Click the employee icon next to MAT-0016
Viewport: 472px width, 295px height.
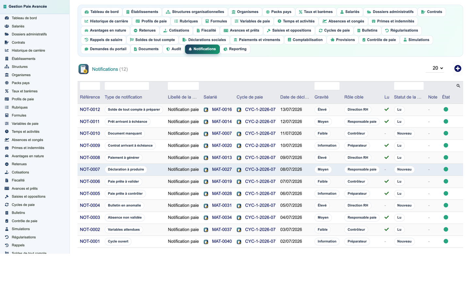point(206,110)
